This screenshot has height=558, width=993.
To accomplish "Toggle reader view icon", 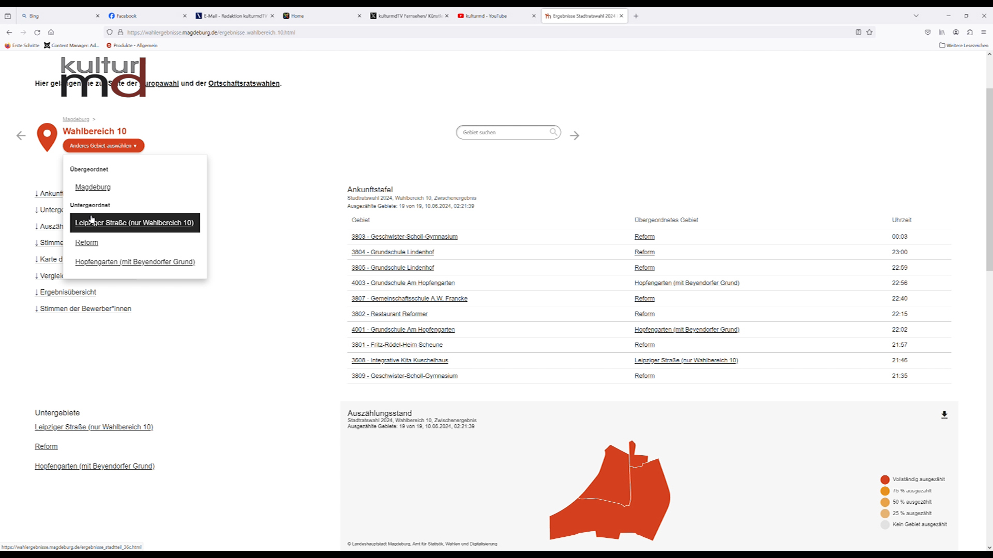I will click(859, 32).
